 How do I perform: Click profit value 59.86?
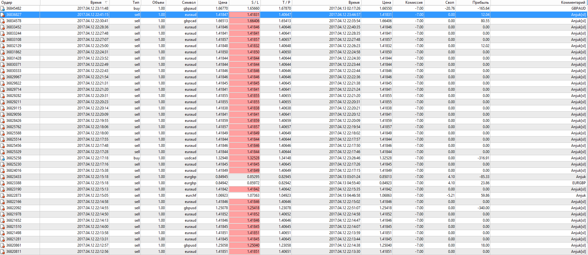pyautogui.click(x=485, y=195)
